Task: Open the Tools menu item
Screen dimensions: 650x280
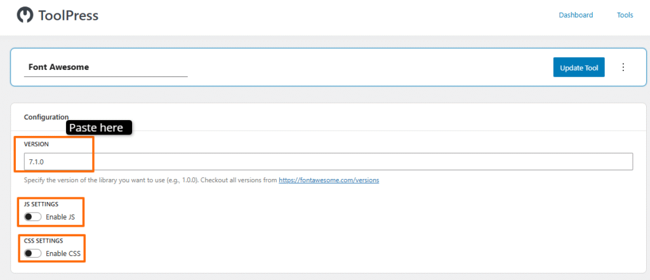Action: 625,15
